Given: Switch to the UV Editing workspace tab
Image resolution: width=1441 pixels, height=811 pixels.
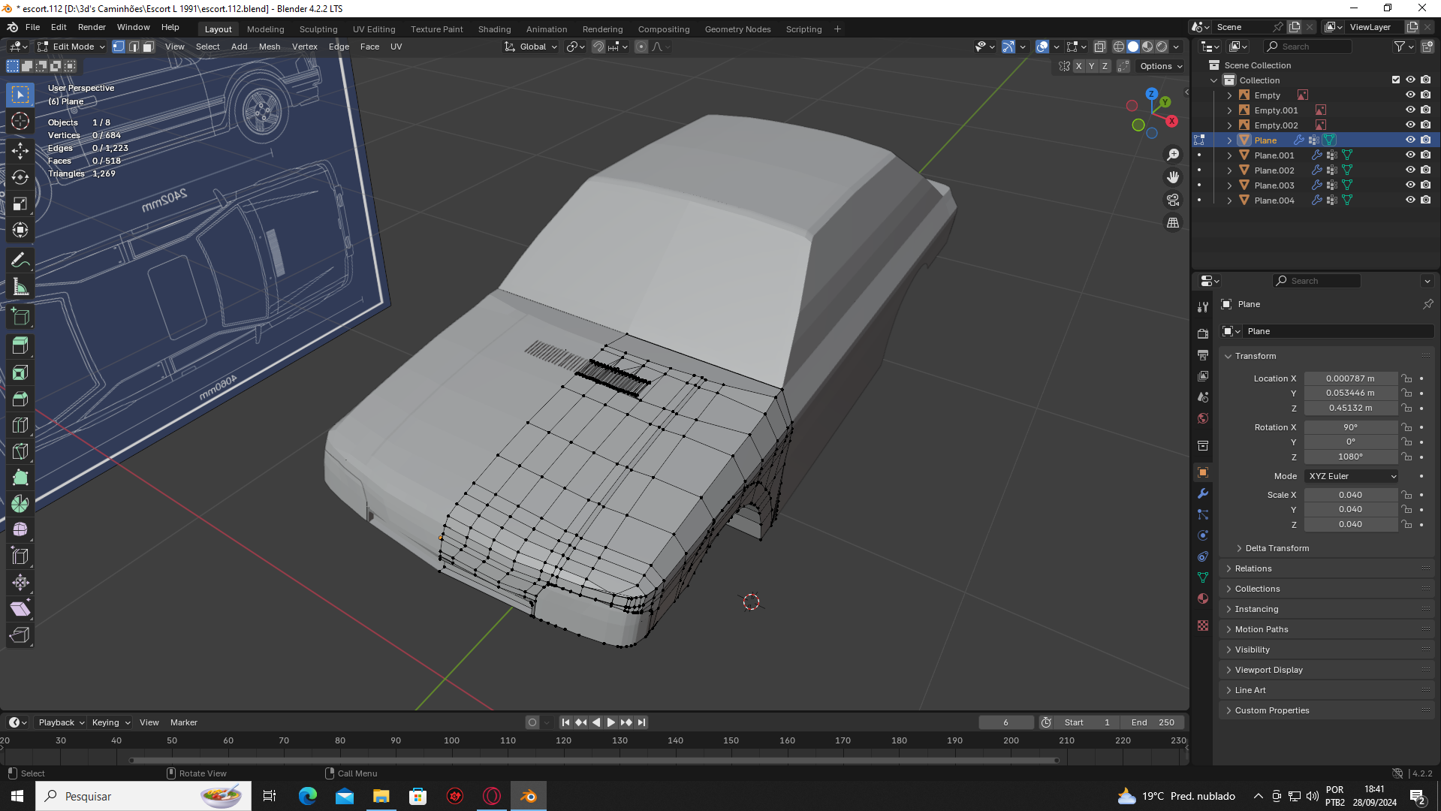Looking at the screenshot, I should (x=373, y=29).
